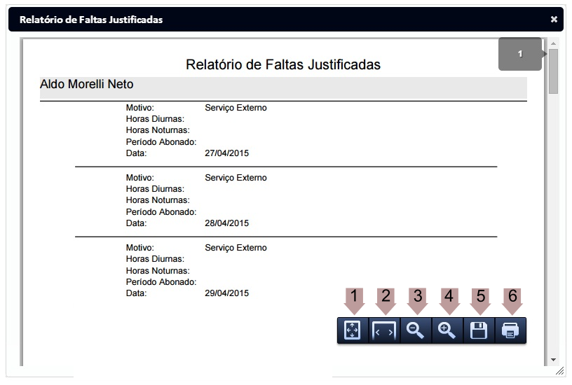Click the scrollbar down arrow
Image resolution: width=572 pixels, height=385 pixels.
(x=553, y=359)
